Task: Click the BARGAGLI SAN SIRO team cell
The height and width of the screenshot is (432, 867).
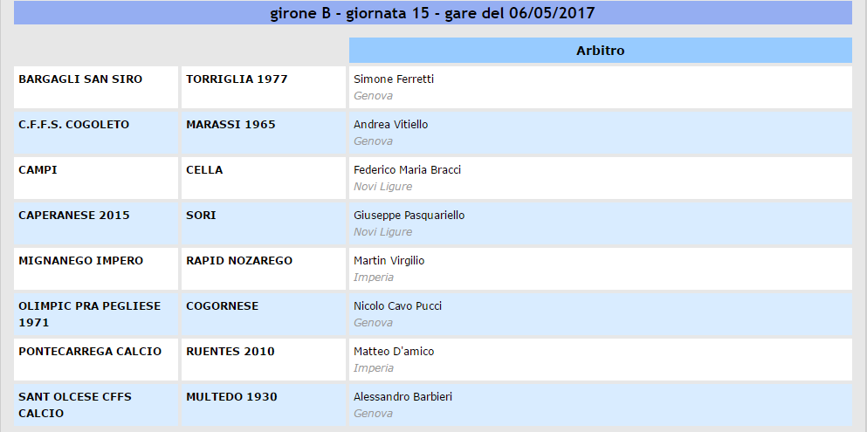Action: pos(96,87)
